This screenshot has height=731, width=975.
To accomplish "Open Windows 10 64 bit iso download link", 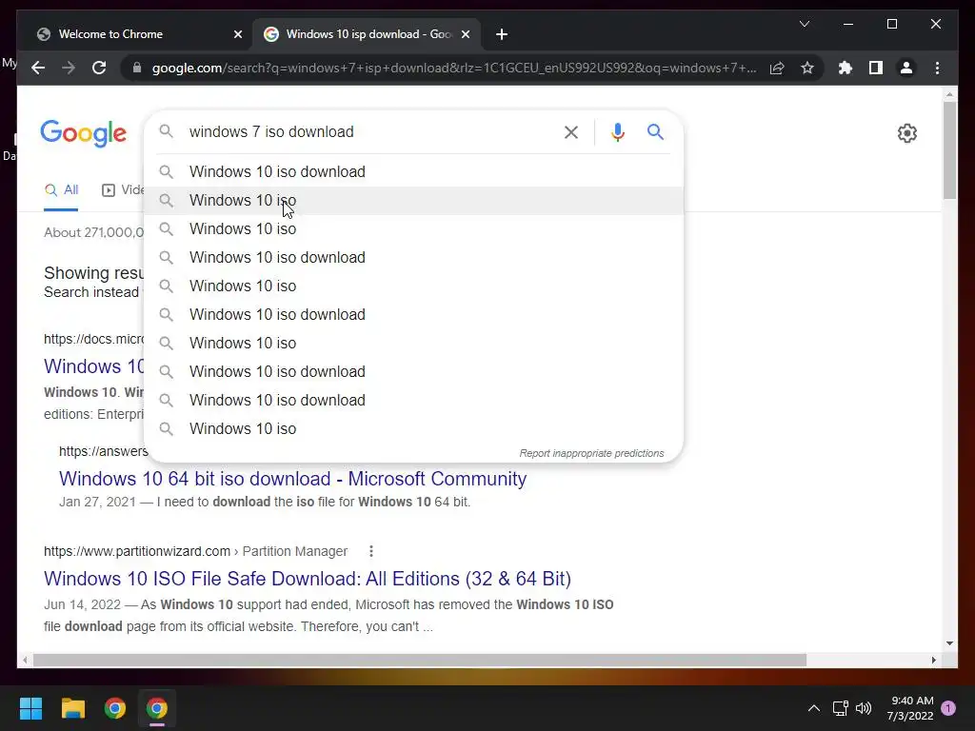I will 293,479.
